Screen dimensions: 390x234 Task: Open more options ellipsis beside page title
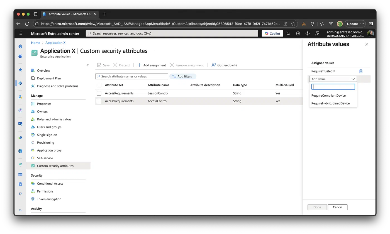155,51
